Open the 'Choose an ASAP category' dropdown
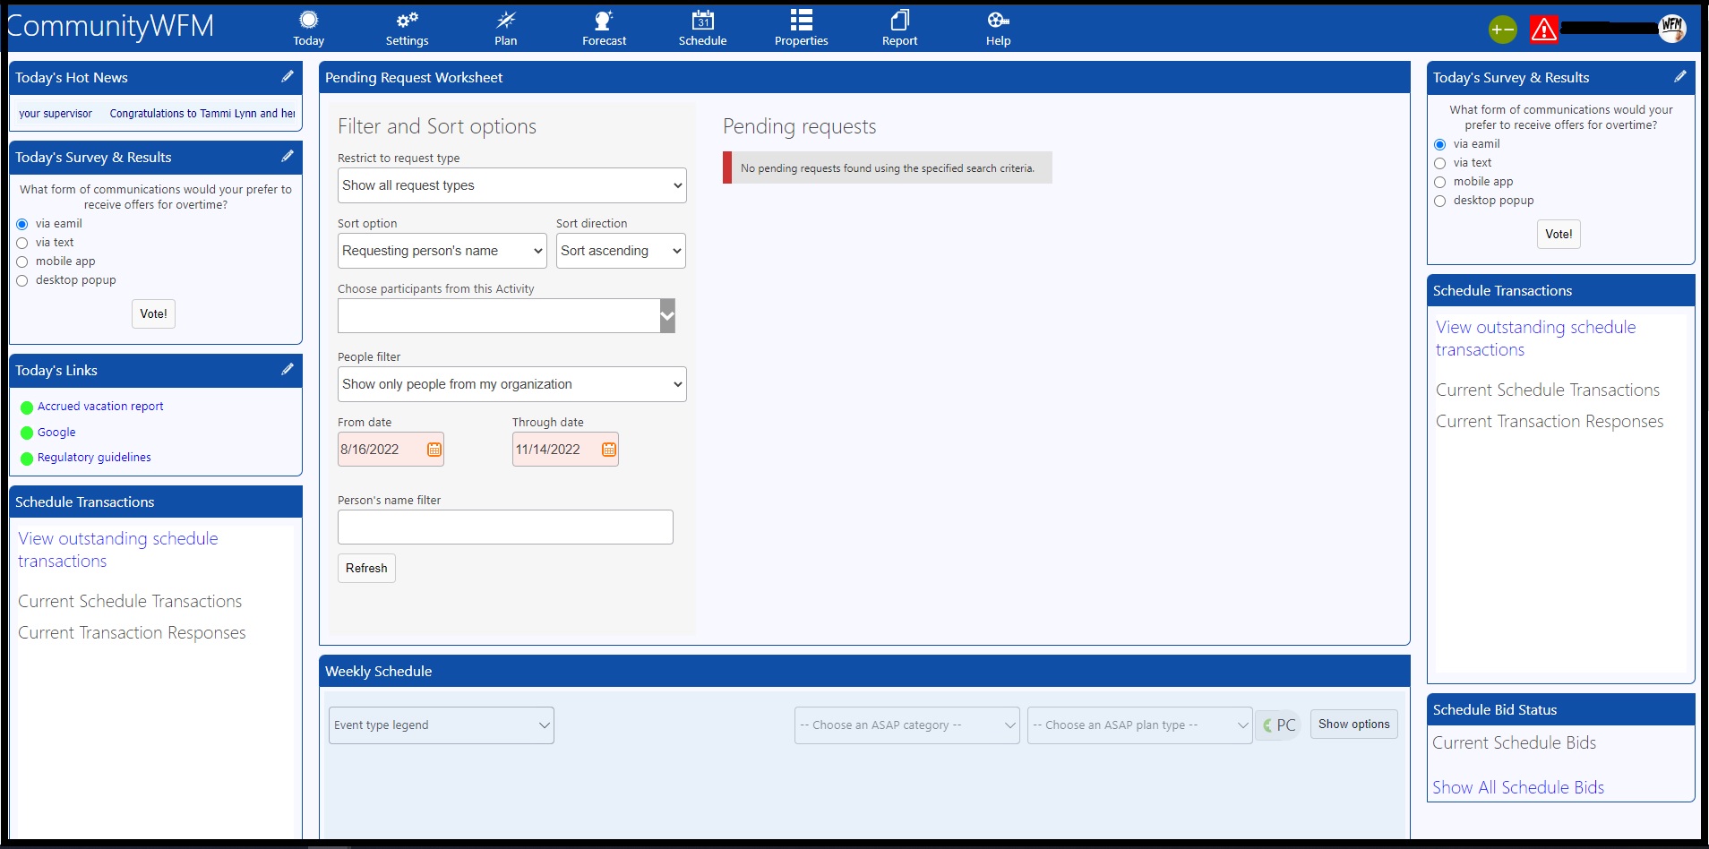The width and height of the screenshot is (1709, 849). [x=907, y=725]
